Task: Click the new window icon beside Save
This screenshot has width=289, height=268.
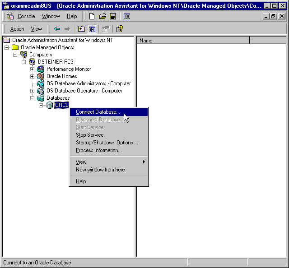Action: (127, 16)
